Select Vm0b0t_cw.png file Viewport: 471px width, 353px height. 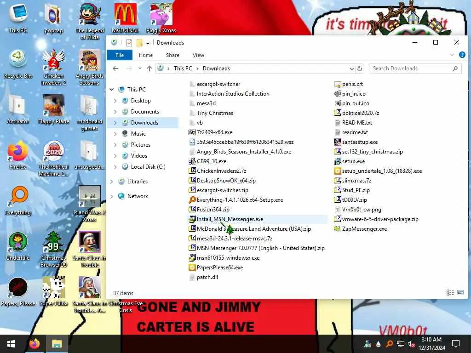click(x=357, y=210)
